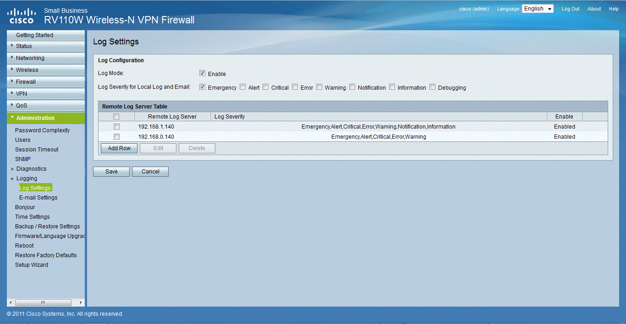Click Enabled status for 192.168.1.140

[565, 127]
